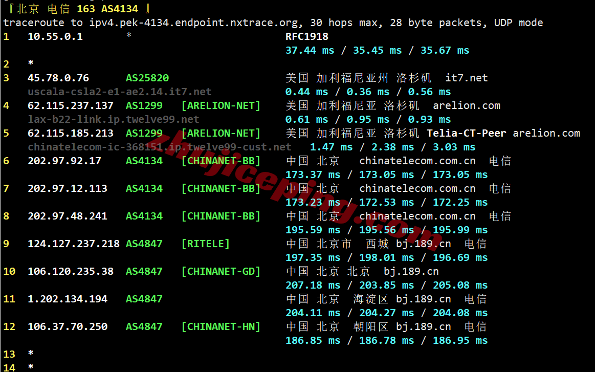Click the [CHINANET-GD] tag on hop 10
The width and height of the screenshot is (595, 372).
pos(221,272)
